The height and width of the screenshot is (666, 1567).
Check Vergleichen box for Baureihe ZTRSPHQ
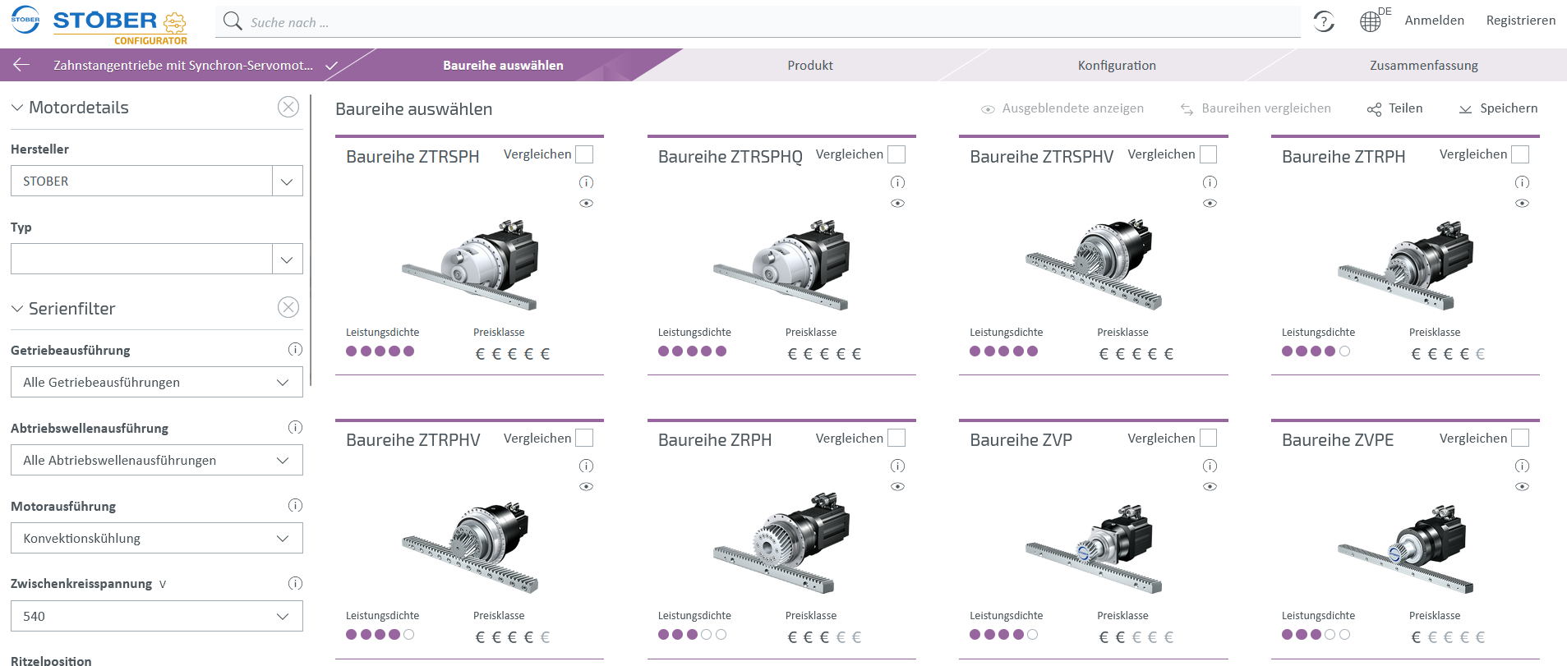point(896,154)
